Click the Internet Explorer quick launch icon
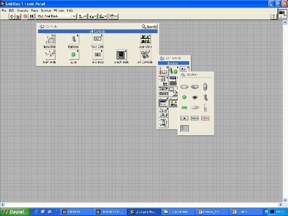The width and height of the screenshot is (288, 216). point(36,212)
